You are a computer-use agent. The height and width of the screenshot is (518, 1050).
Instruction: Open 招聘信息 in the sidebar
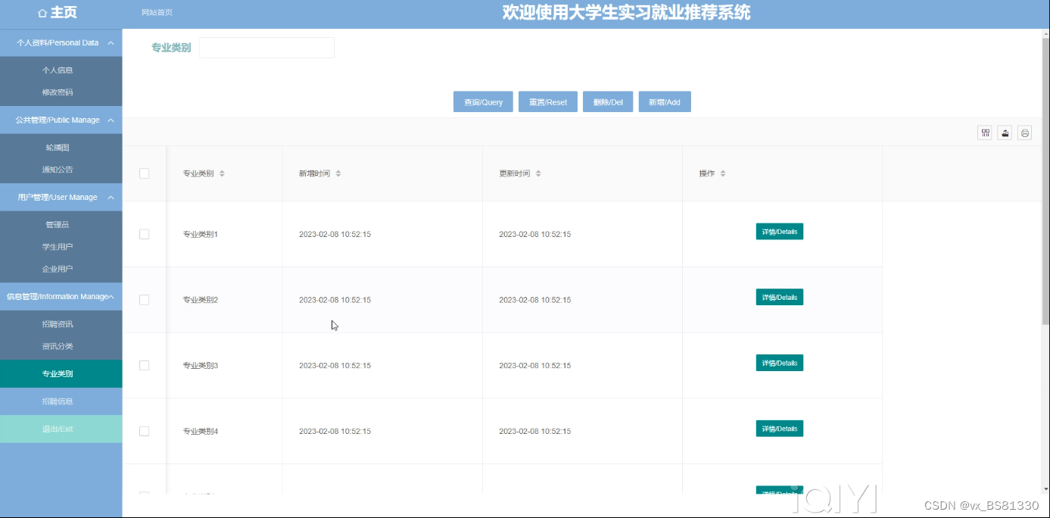(x=61, y=401)
